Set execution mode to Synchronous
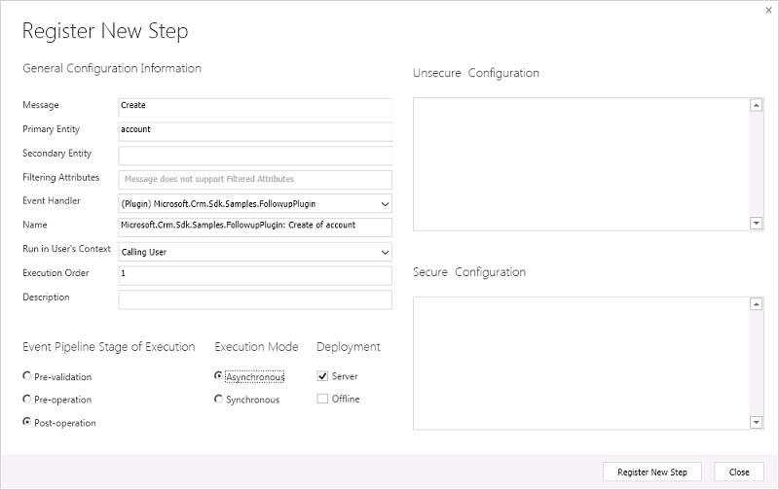Screen dimensions: 779x490 tap(219, 400)
